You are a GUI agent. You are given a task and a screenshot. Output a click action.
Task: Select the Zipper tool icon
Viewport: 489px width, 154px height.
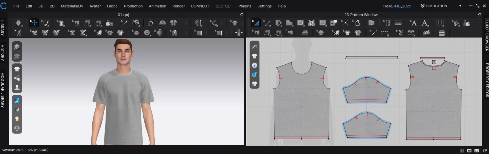pos(174,33)
